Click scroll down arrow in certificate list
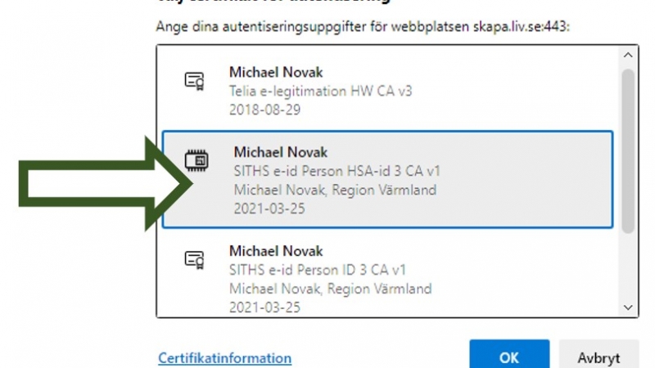Screen dimensions: 655x368 click(628, 307)
